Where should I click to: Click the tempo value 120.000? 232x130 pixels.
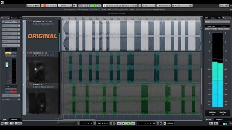[x=170, y=123]
